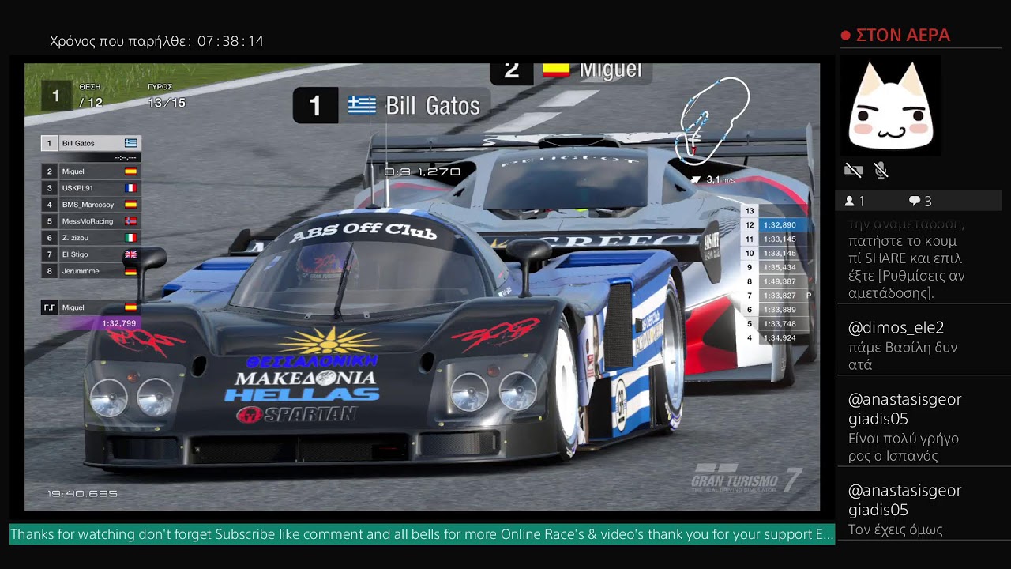Viewport: 1011px width, 569px height.
Task: Select MessMoRacing in the leaderboard
Action: [91, 221]
